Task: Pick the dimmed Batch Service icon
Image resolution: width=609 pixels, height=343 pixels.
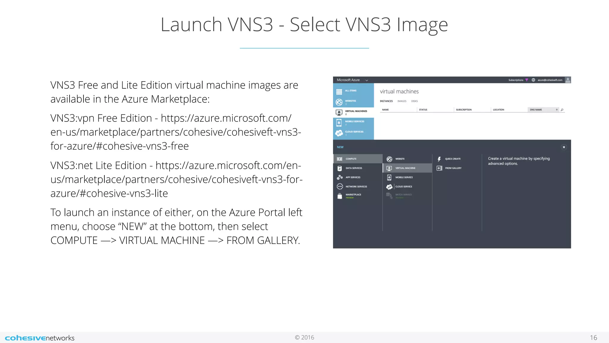Action: click(x=389, y=196)
